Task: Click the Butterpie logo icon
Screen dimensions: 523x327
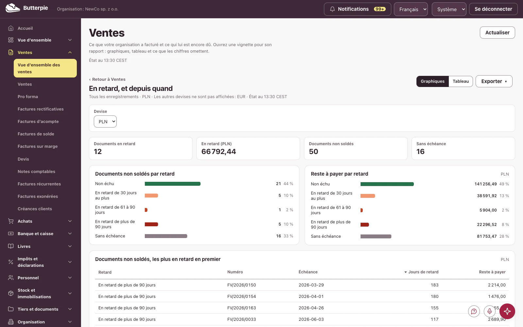Action: point(13,8)
